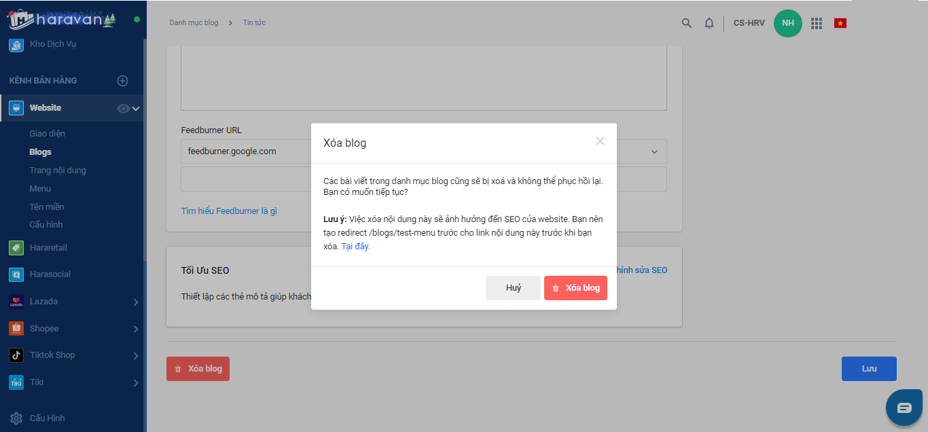
Task: Click the Vietnam flag language icon
Action: [840, 23]
